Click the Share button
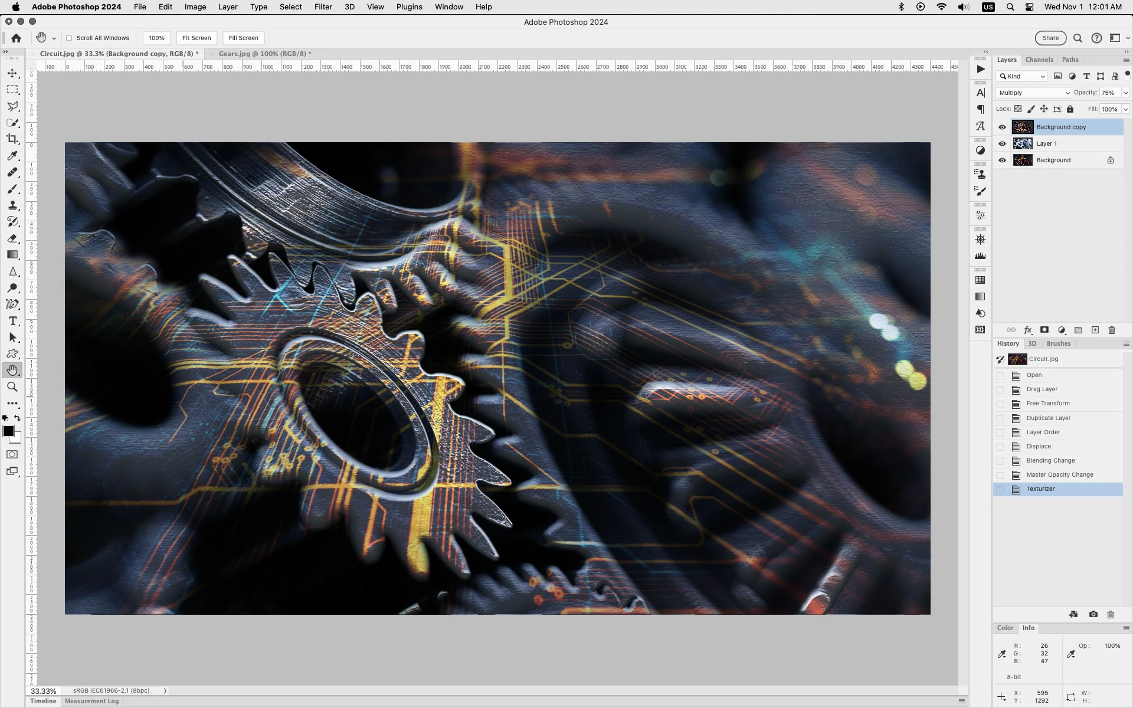This screenshot has height=708, width=1133. [x=1050, y=38]
